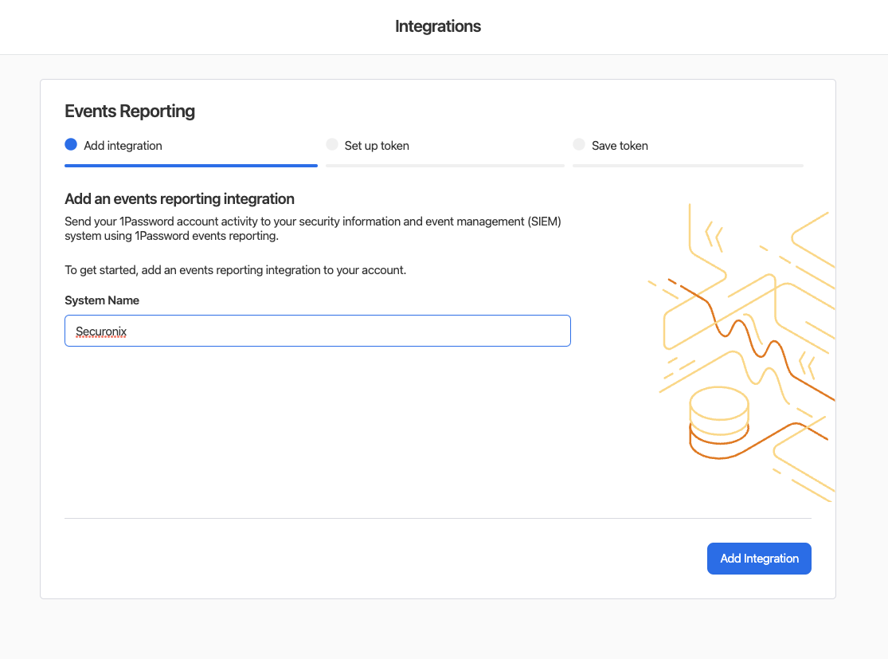Select the Add integration step label

[123, 146]
